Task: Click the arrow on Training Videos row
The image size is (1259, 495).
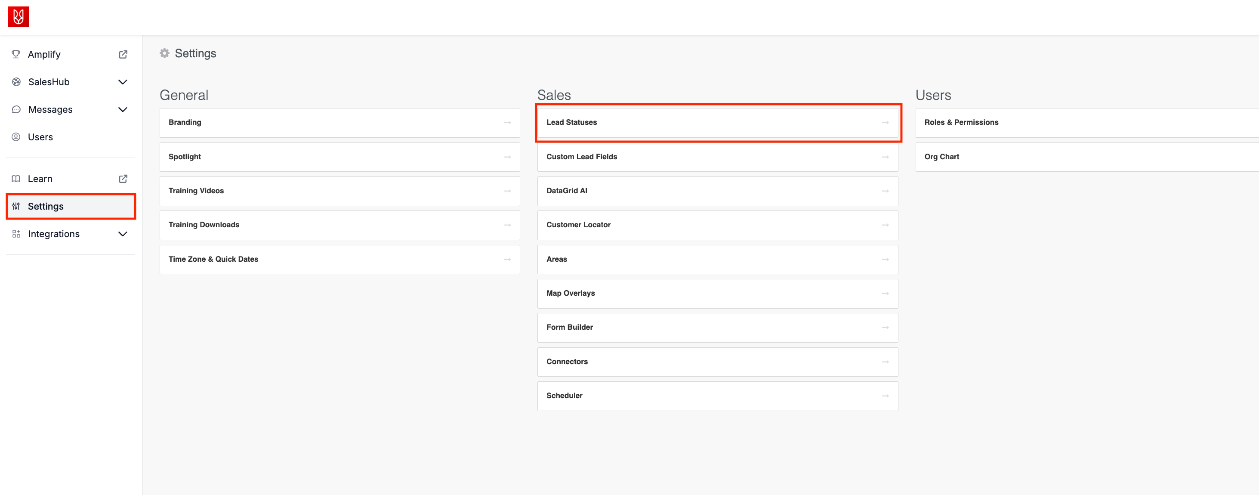Action: click(507, 191)
